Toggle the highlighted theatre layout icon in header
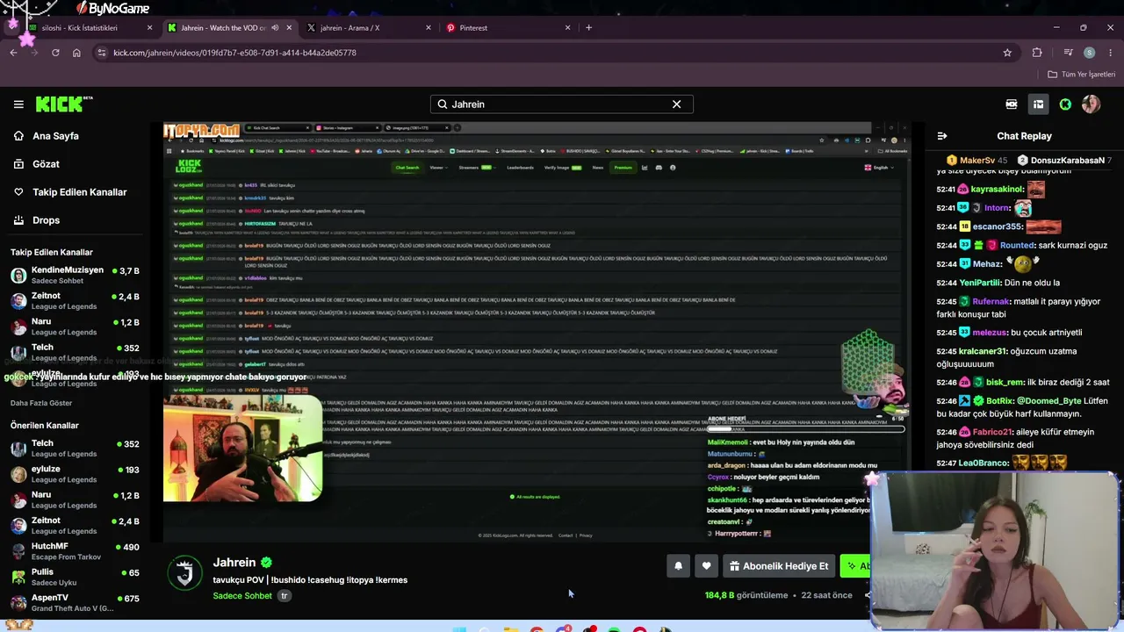Viewport: 1124px width, 632px height. (1038, 104)
